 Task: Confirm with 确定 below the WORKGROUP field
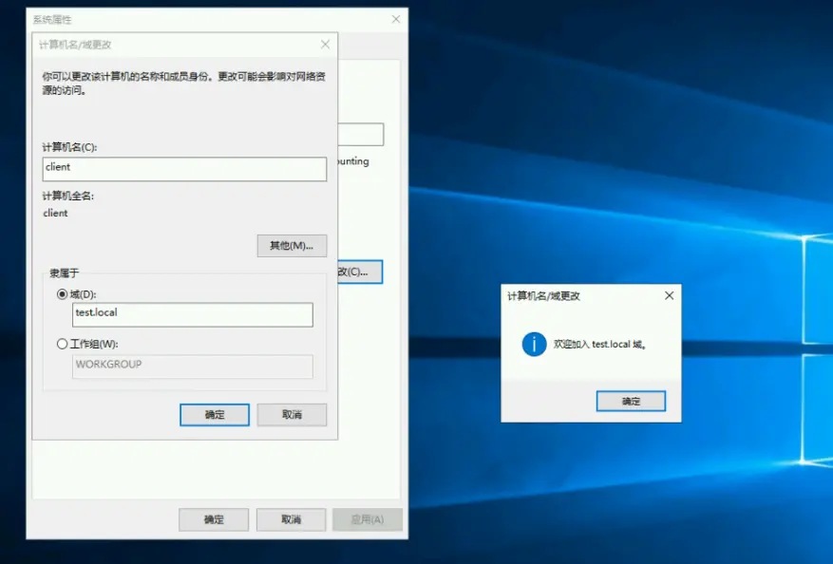(x=214, y=415)
